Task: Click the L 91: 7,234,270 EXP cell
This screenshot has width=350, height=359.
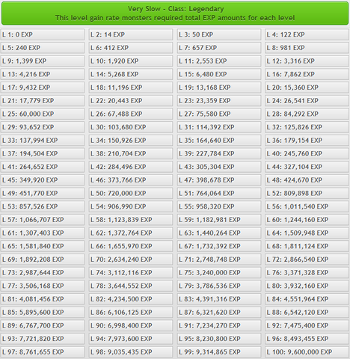Action: [219, 325]
